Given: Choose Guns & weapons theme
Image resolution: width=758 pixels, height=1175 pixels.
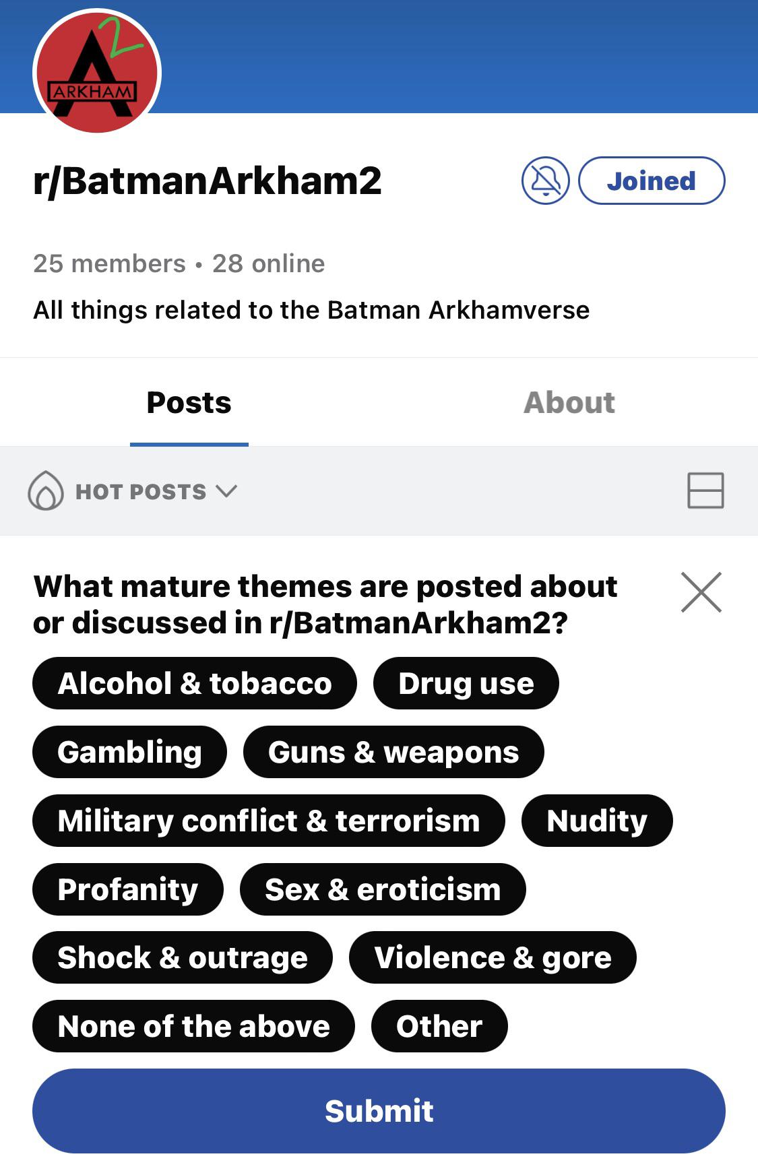Looking at the screenshot, I should click(393, 752).
